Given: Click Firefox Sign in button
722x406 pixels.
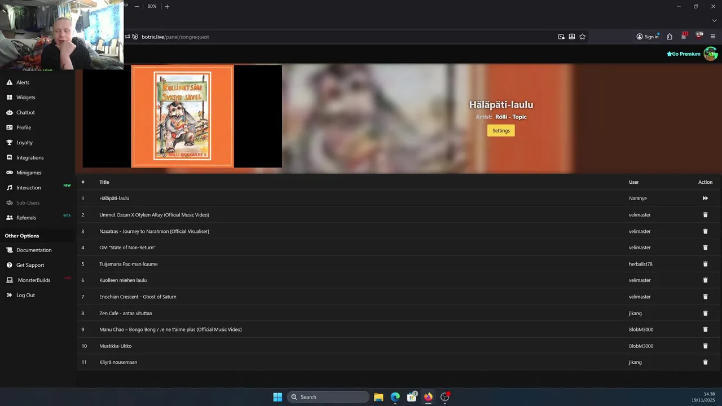Looking at the screenshot, I should [648, 37].
